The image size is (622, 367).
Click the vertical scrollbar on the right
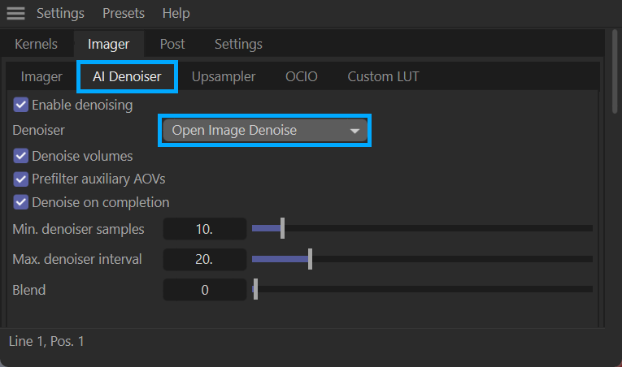[615, 73]
